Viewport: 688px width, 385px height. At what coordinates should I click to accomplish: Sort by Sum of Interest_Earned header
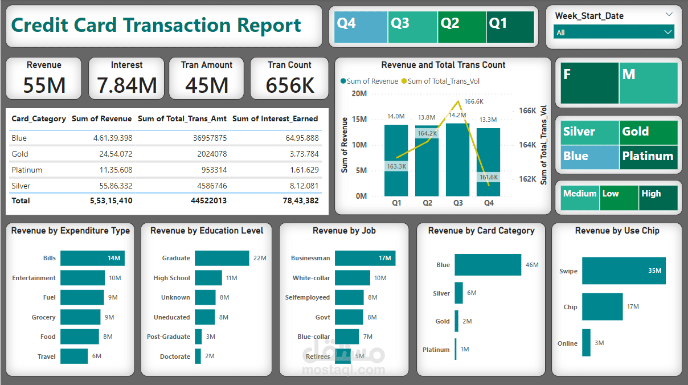[275, 118]
